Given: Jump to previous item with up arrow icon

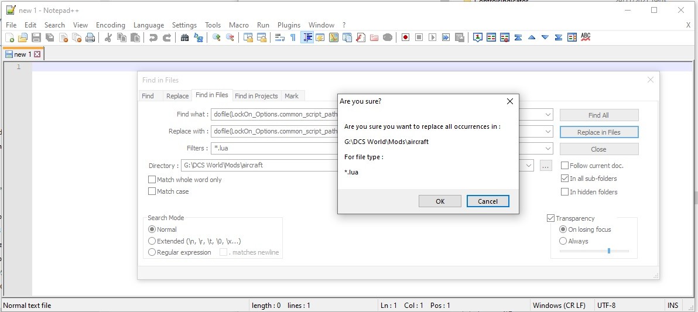Looking at the screenshot, I should (532, 38).
